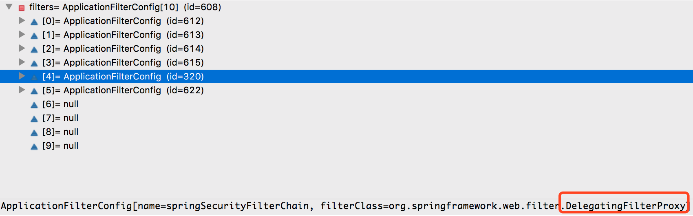The height and width of the screenshot is (216, 693).
Task: Click the blue triangle icon of [6]
Action: pyautogui.click(x=34, y=105)
